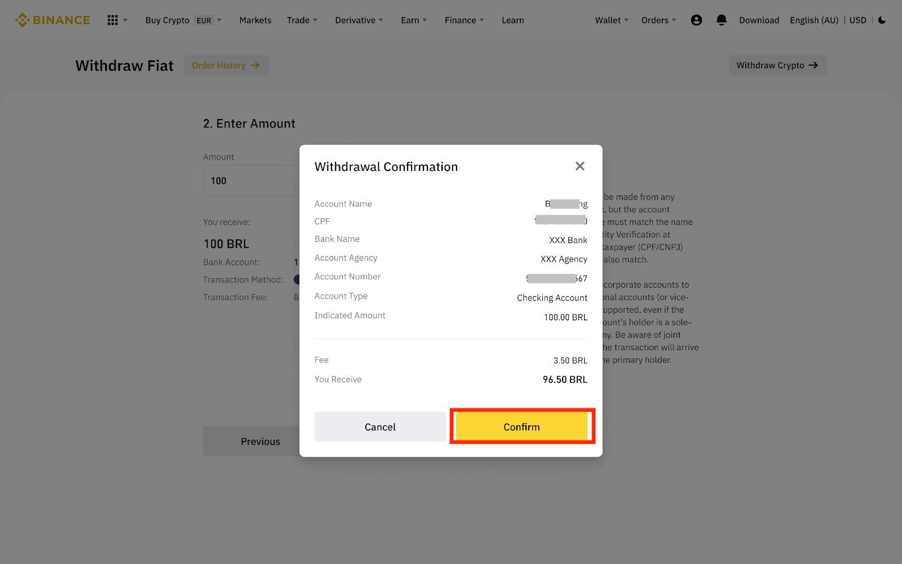
Task: Open the Derivative dropdown menu
Action: click(359, 20)
